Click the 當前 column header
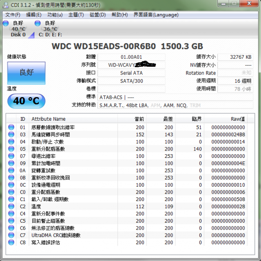The image size is (261, 261). (x=132, y=119)
